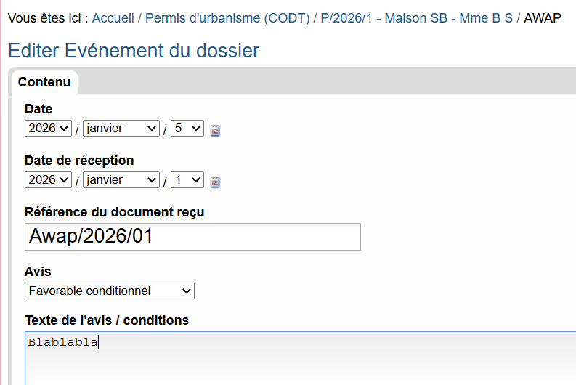Go to Accueil in the breadcrumb

click(113, 17)
